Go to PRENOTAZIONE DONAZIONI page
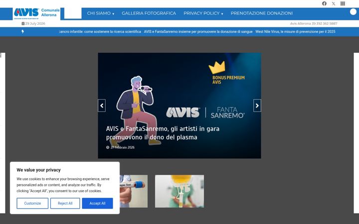The width and height of the screenshot is (359, 224). (x=262, y=13)
